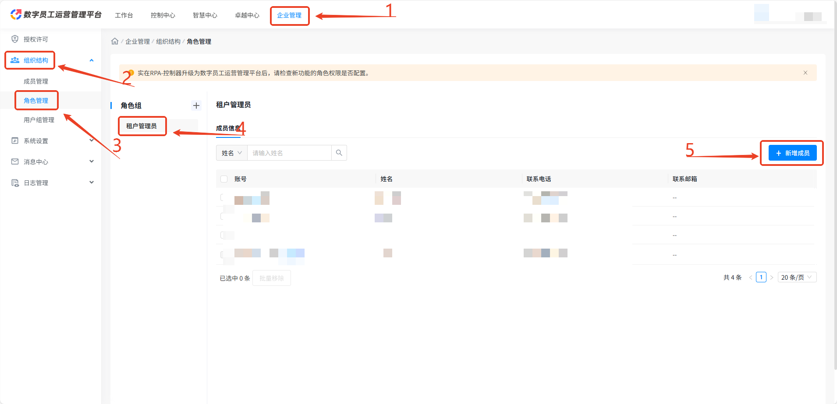Collapse the 组织结构 sidebar section
Image resolution: width=837 pixels, height=404 pixels.
pyautogui.click(x=92, y=60)
